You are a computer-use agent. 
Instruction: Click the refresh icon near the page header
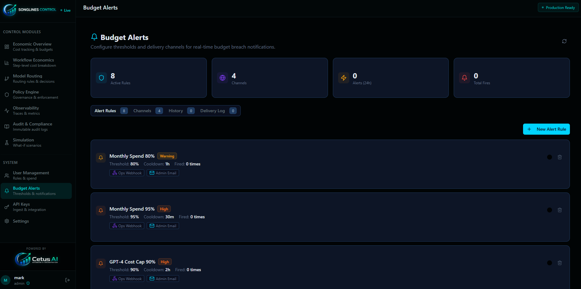coord(564,41)
